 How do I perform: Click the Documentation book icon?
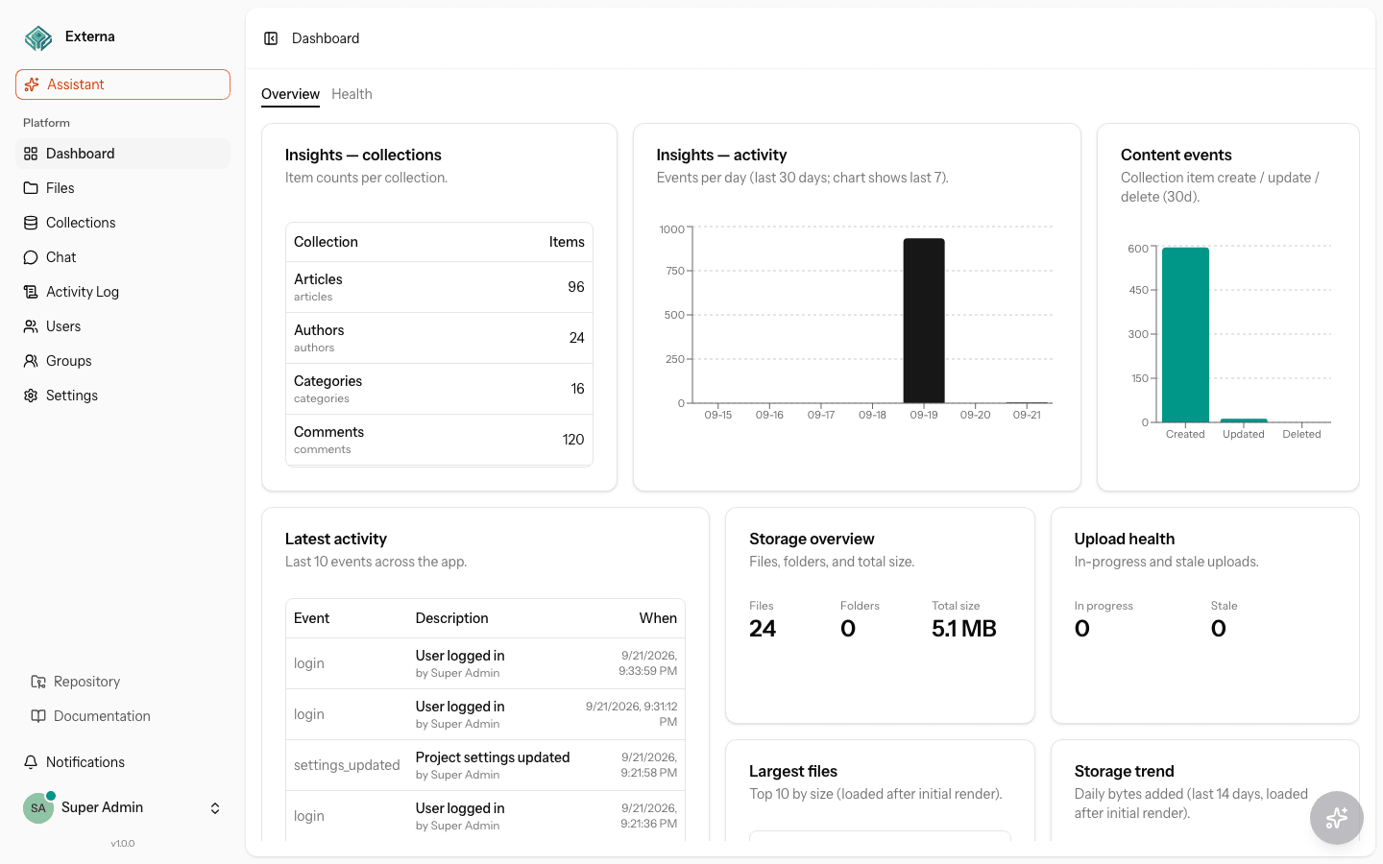tap(38, 716)
